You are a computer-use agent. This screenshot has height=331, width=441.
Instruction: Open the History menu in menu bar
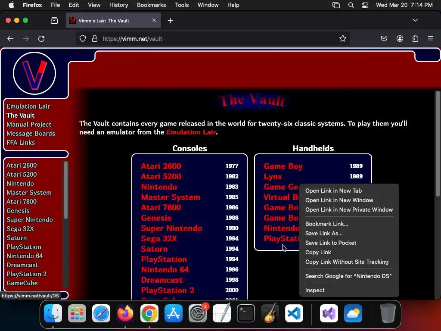(118, 5)
